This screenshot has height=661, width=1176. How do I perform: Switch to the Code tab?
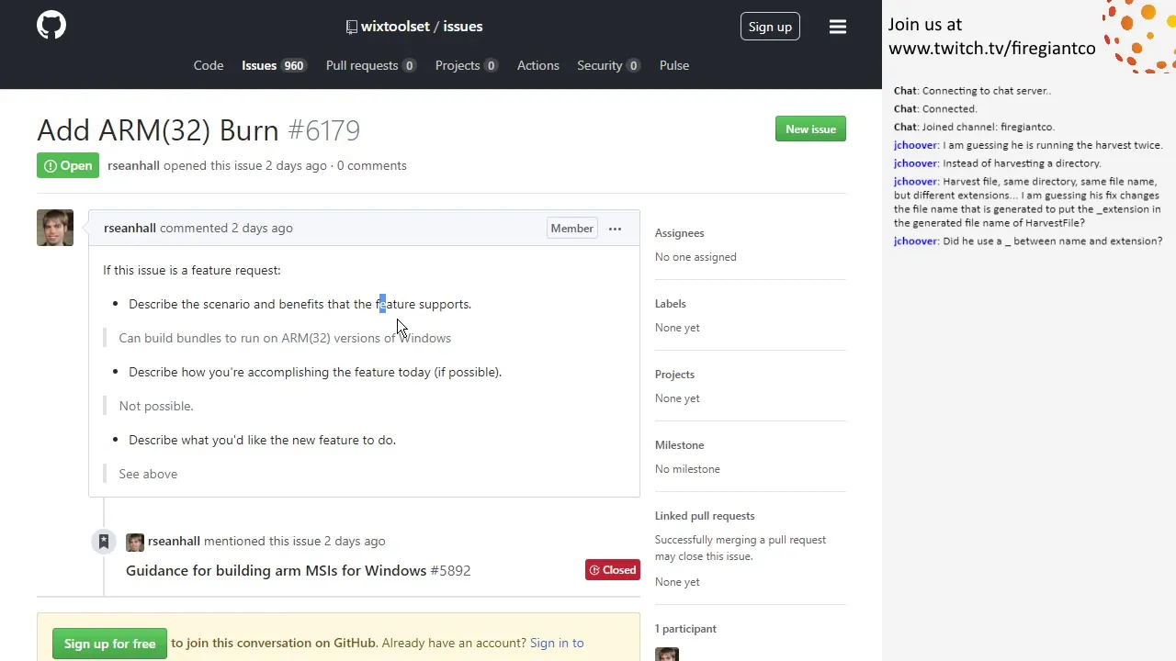[209, 65]
